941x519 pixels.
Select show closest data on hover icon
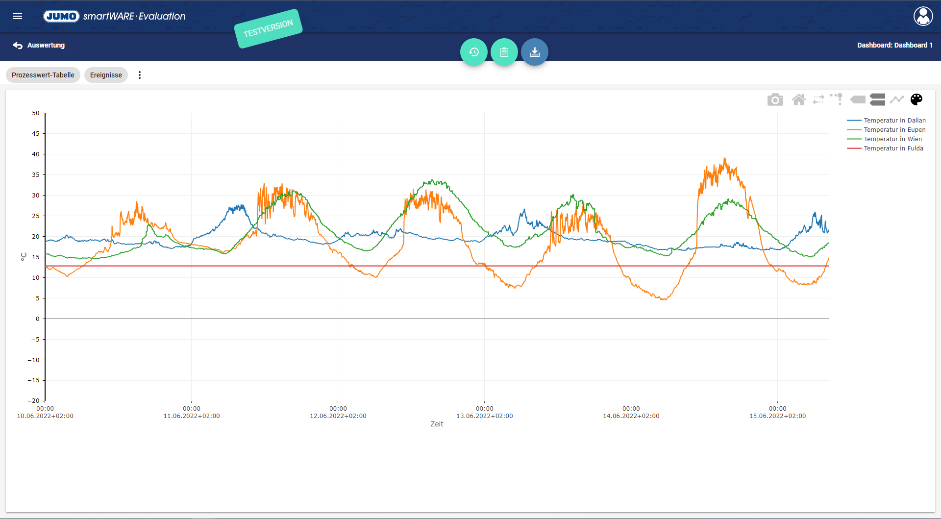click(x=857, y=100)
